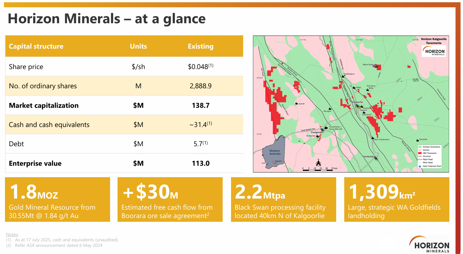Click the Horizon Minerals logo in bottom corner
Screen dimensions: 463x254
tap(429, 244)
